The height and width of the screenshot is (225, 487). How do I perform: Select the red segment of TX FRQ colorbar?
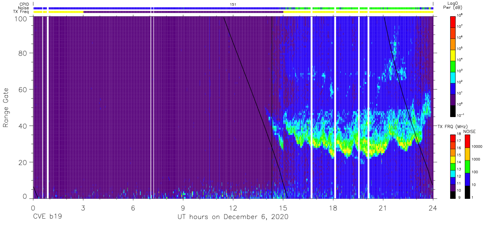[x=453, y=138]
